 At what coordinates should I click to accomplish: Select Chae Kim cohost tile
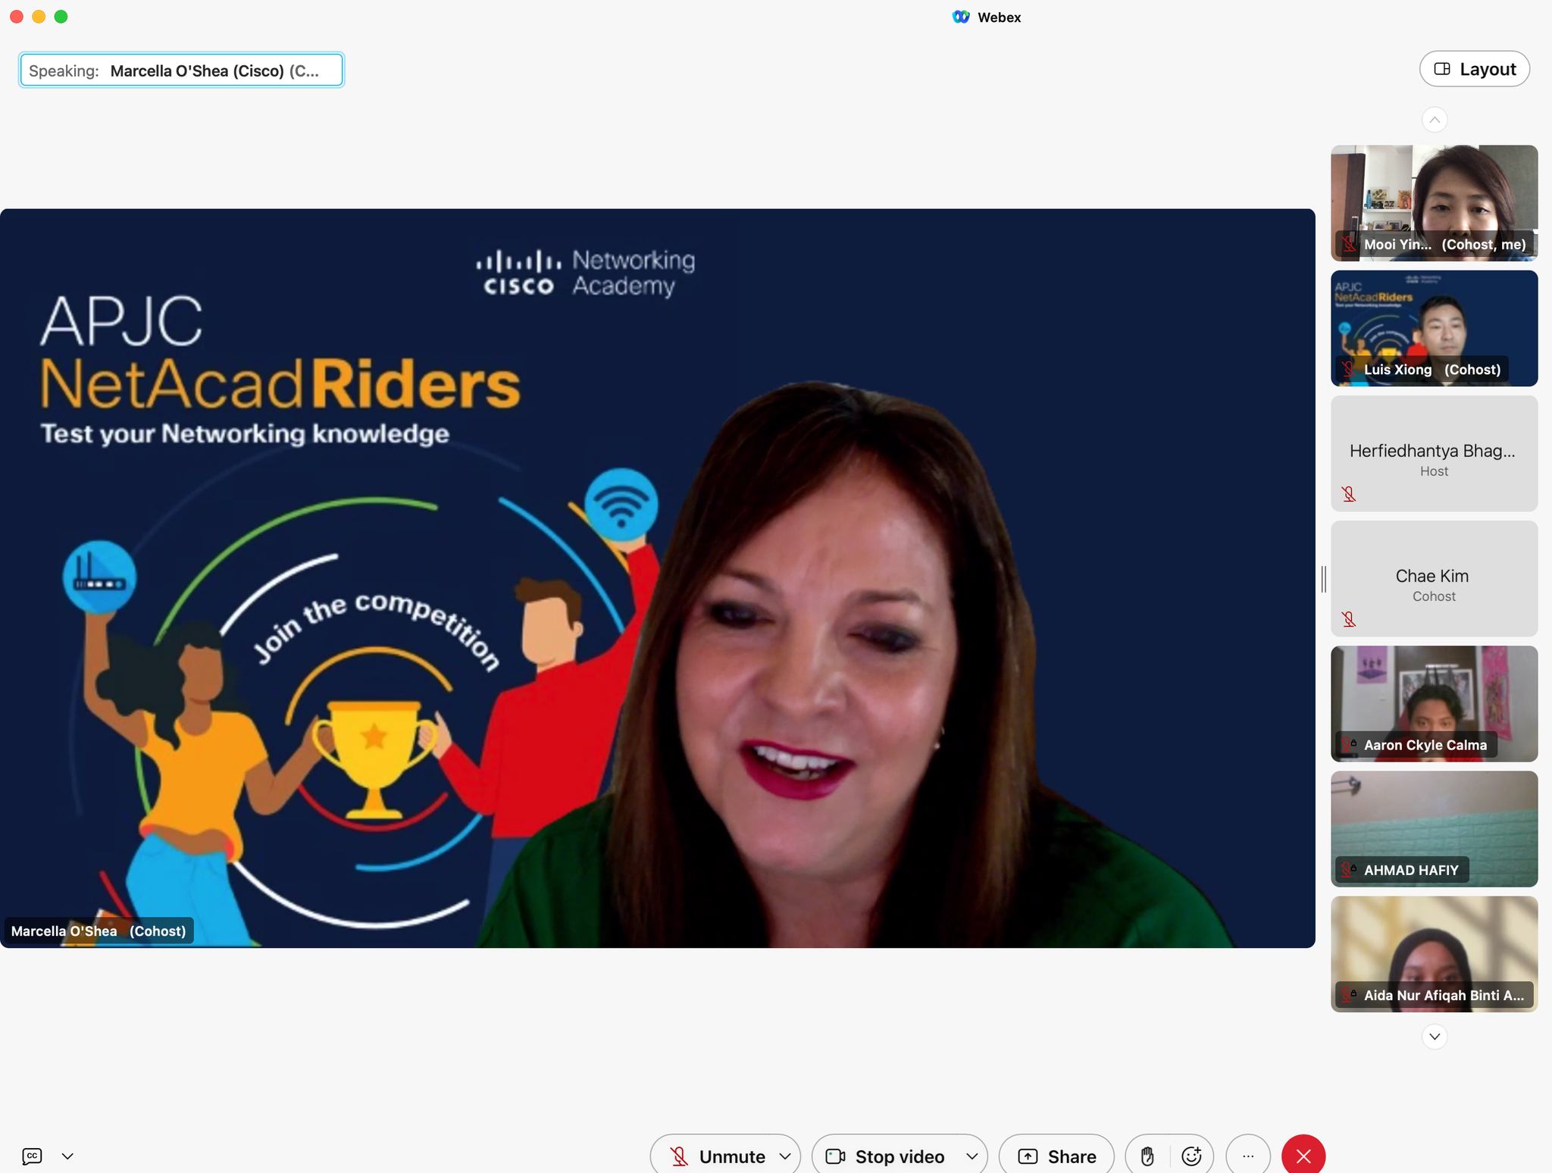coord(1435,578)
